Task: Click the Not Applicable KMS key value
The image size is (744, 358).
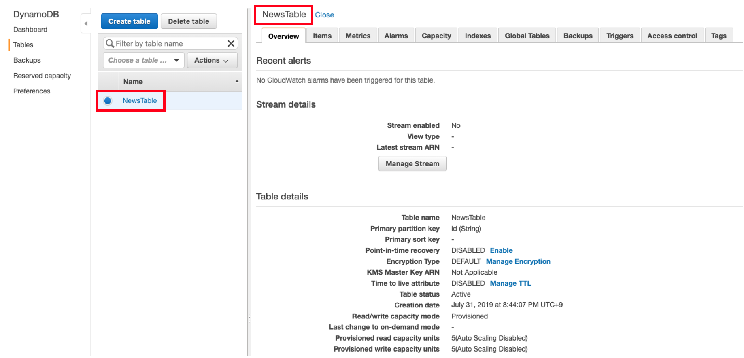Action: point(474,272)
